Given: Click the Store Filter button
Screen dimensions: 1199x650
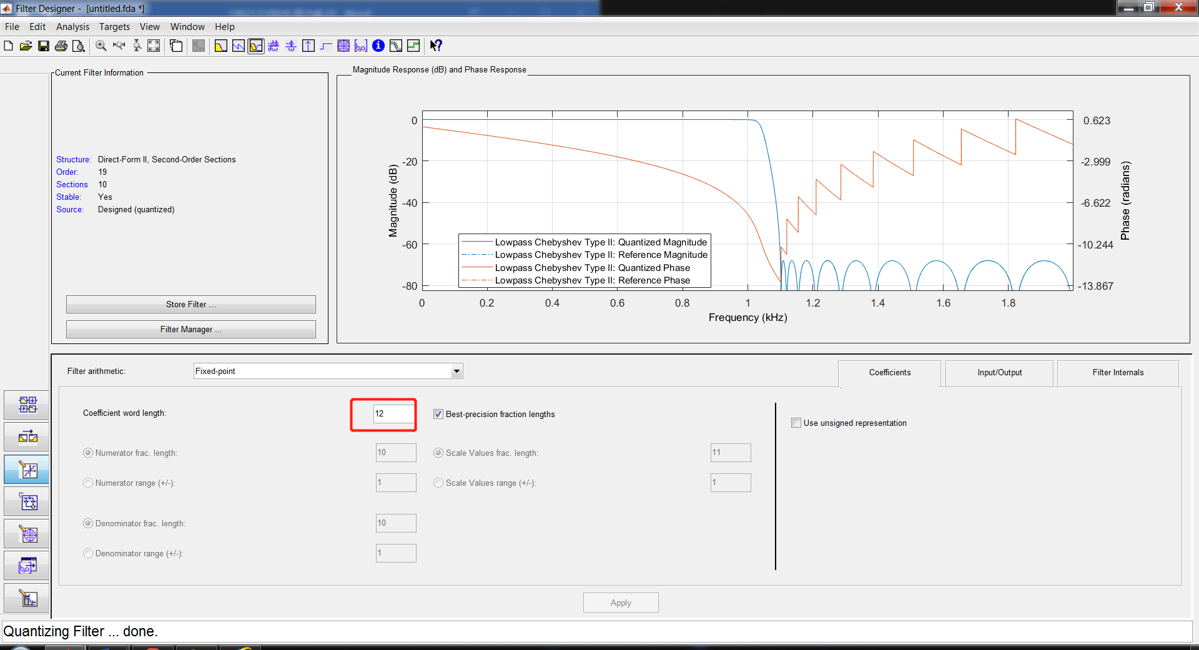Looking at the screenshot, I should coord(191,304).
